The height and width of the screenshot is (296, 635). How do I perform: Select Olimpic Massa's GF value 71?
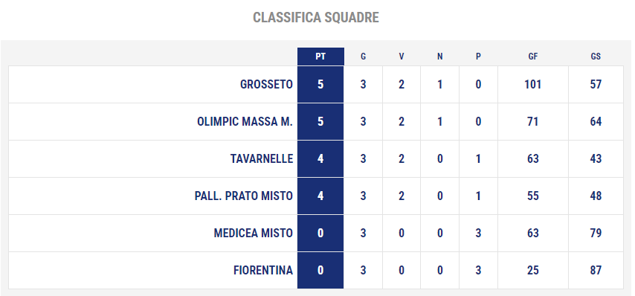pyautogui.click(x=533, y=122)
